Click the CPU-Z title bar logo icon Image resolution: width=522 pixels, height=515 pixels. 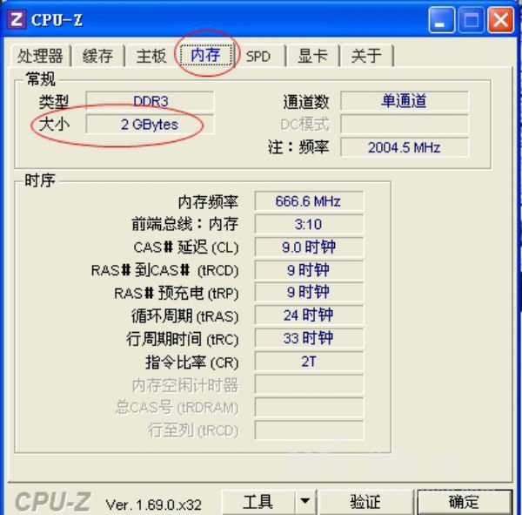[16, 19]
